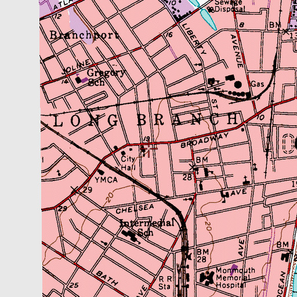The width and height of the screenshot is (297, 297).
Task: Click the 'Gas' label near tanks
Action: coord(258,84)
